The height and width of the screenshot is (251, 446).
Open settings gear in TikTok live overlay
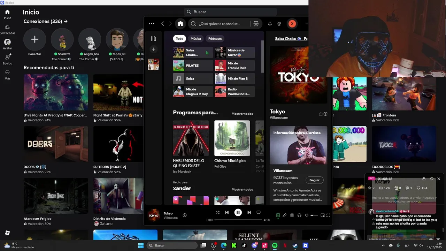click(432, 178)
